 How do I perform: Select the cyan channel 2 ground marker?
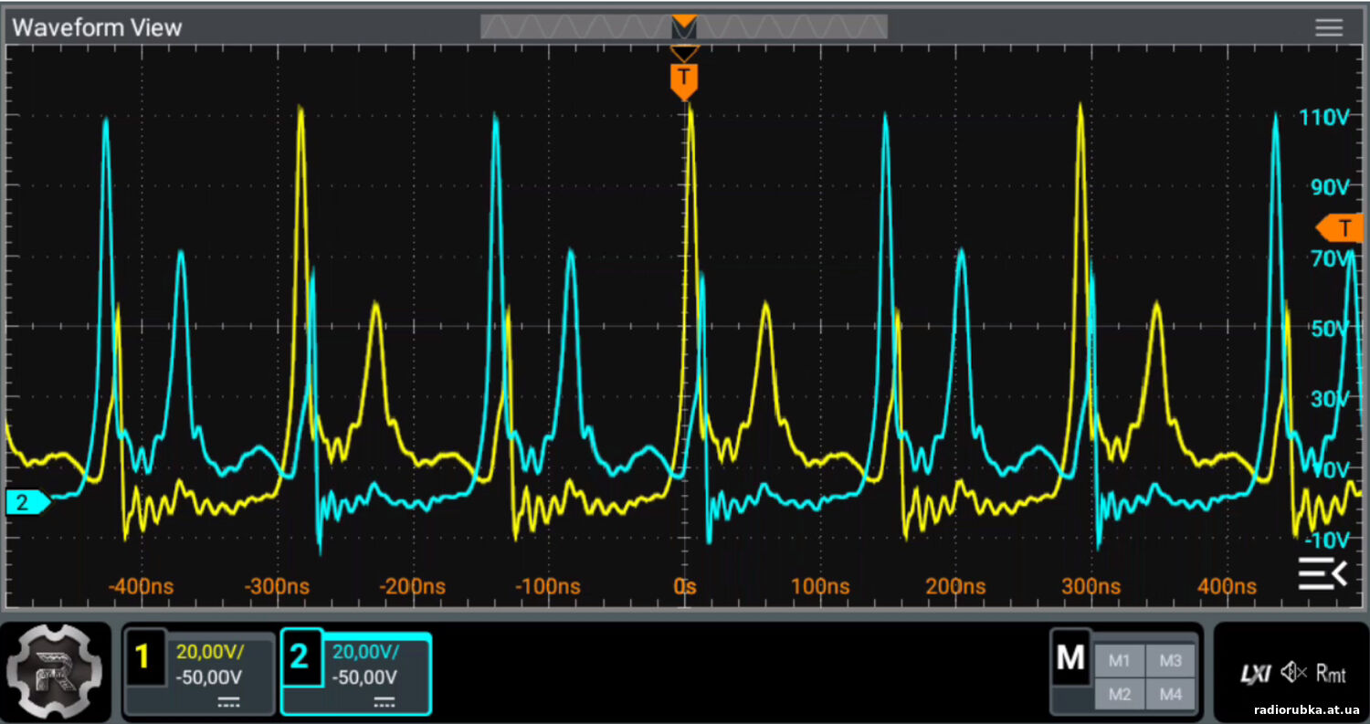coord(26,501)
